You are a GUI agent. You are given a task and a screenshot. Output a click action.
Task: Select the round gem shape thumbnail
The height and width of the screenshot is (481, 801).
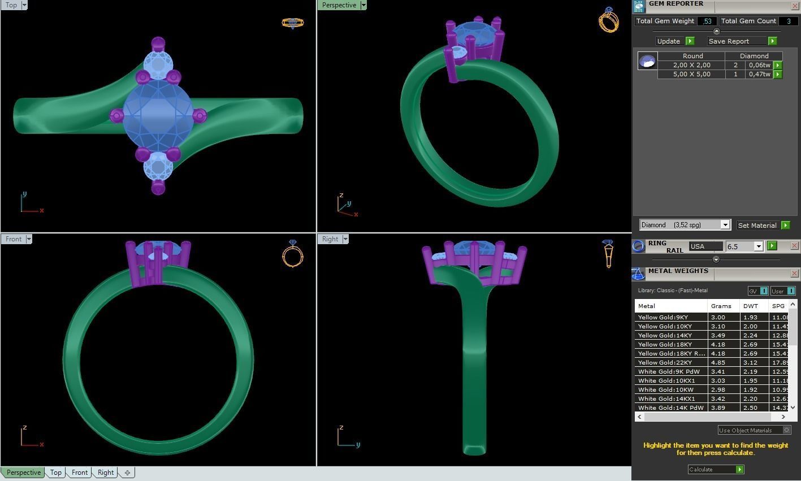tap(647, 61)
